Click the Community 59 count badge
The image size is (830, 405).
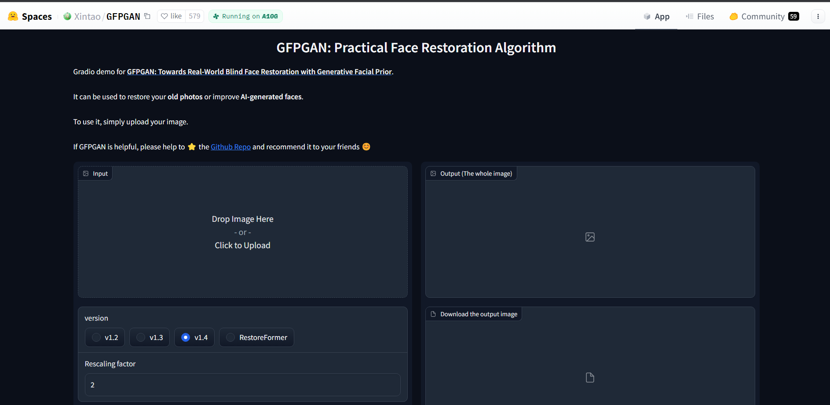coord(793,16)
